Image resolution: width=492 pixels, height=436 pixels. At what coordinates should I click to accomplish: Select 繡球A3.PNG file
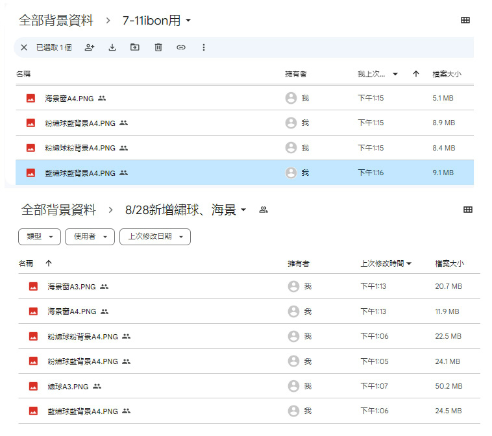click(x=249, y=386)
